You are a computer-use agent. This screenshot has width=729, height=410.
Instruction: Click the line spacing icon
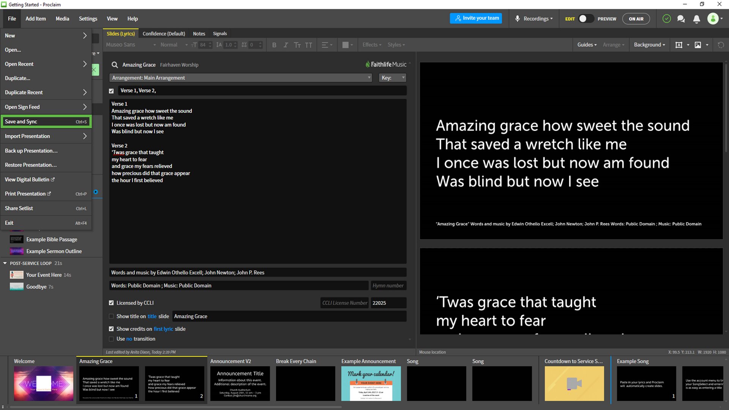[219, 45]
